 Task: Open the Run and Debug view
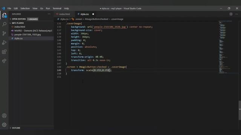coord(4,42)
